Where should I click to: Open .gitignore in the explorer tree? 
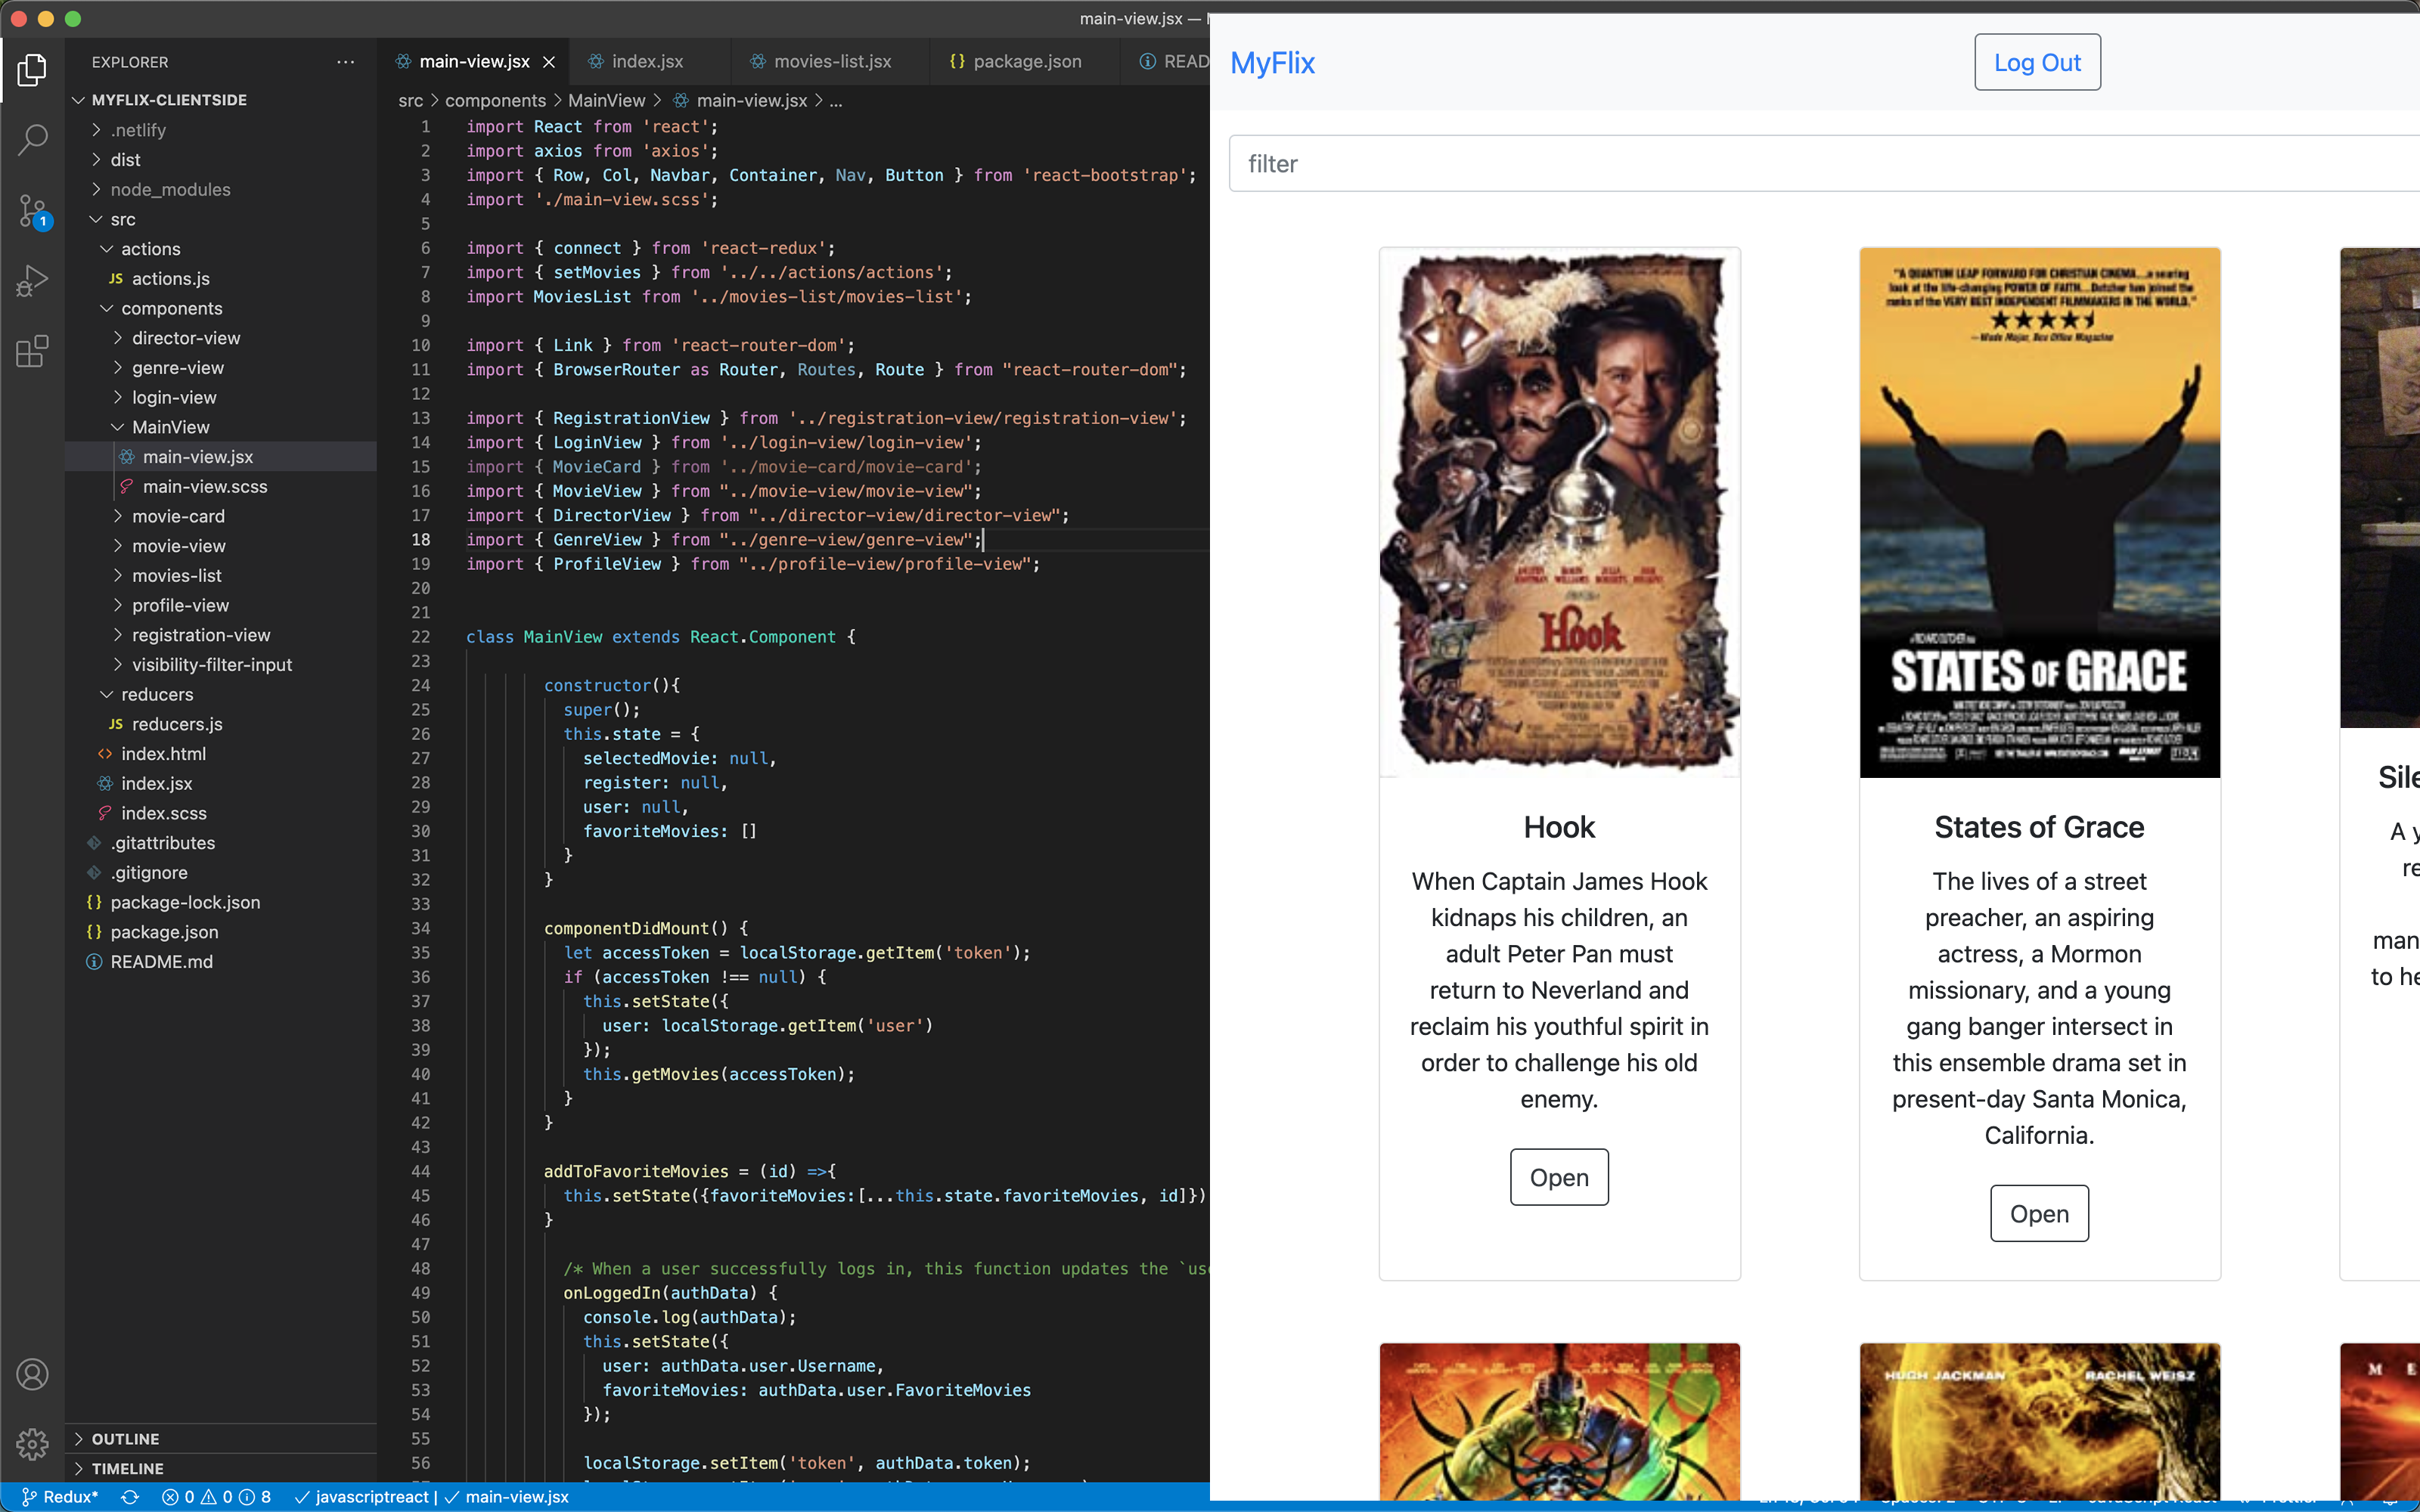pyautogui.click(x=149, y=873)
